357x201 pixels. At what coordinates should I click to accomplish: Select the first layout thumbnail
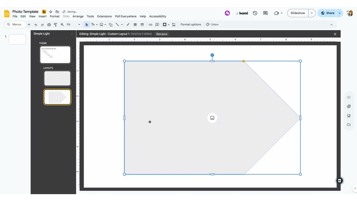(x=57, y=78)
